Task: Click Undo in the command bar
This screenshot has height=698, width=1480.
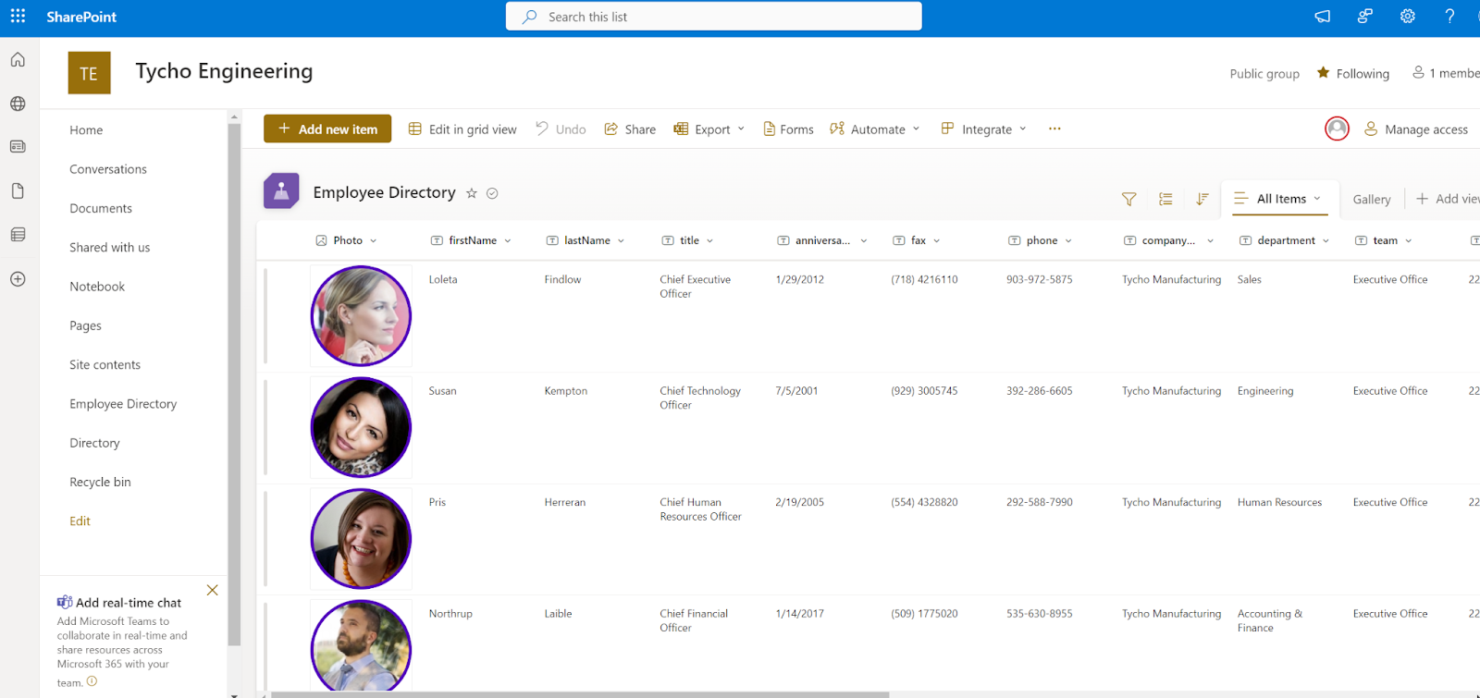Action: [x=561, y=129]
